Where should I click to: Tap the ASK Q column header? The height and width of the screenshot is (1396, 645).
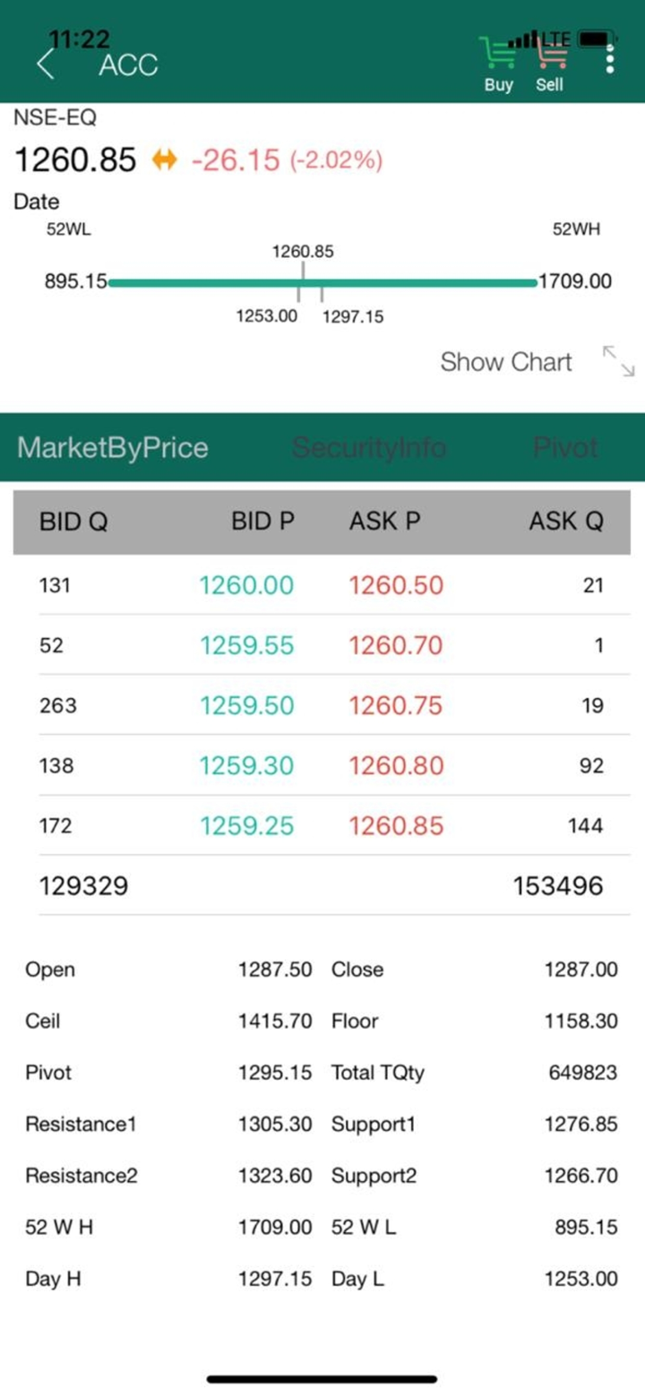coord(566,522)
